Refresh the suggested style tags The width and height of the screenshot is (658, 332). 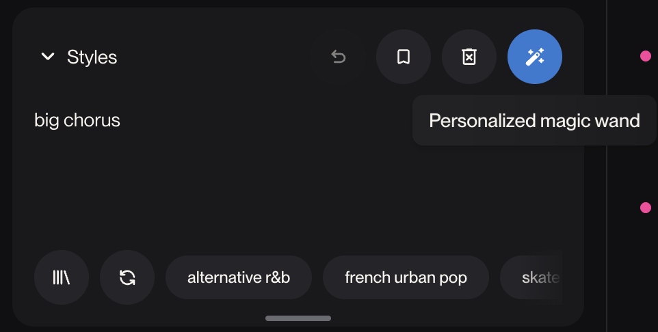[127, 277]
